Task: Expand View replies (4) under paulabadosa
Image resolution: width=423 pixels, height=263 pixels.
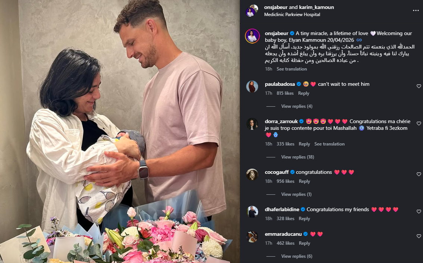Action: 297,106
